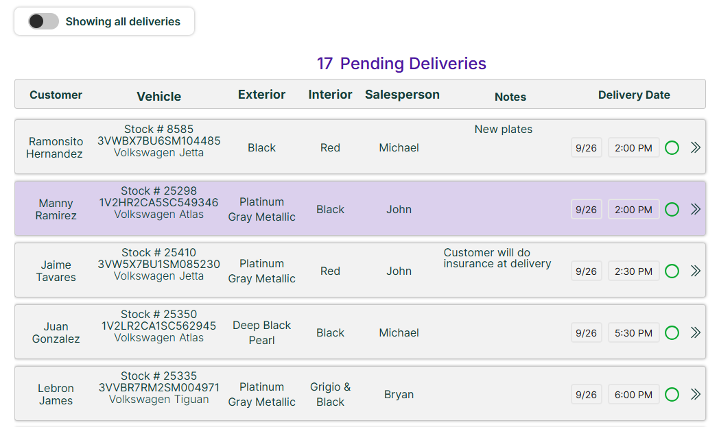This screenshot has width=719, height=427.
Task: Click the Delivery Date column header
Action: pos(633,95)
